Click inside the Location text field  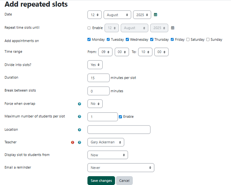pyautogui.click(x=119, y=129)
